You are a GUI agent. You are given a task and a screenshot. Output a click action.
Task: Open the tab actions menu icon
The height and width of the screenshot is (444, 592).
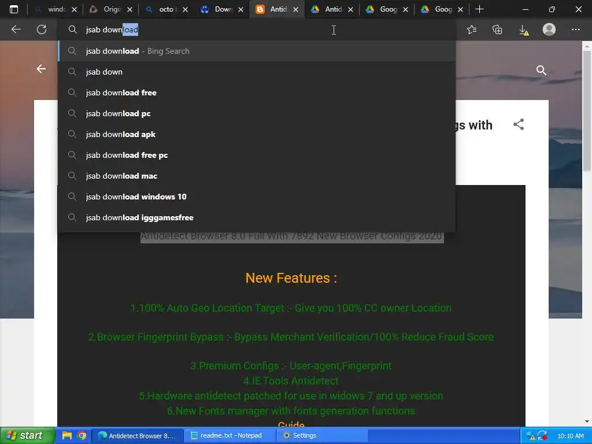(14, 9)
